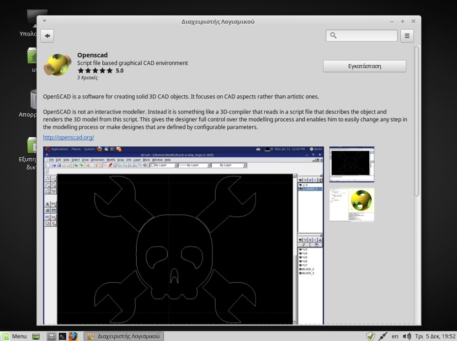The height and width of the screenshot is (341, 457).
Task: Click the en keyboard layout indicator
Action: (395, 336)
